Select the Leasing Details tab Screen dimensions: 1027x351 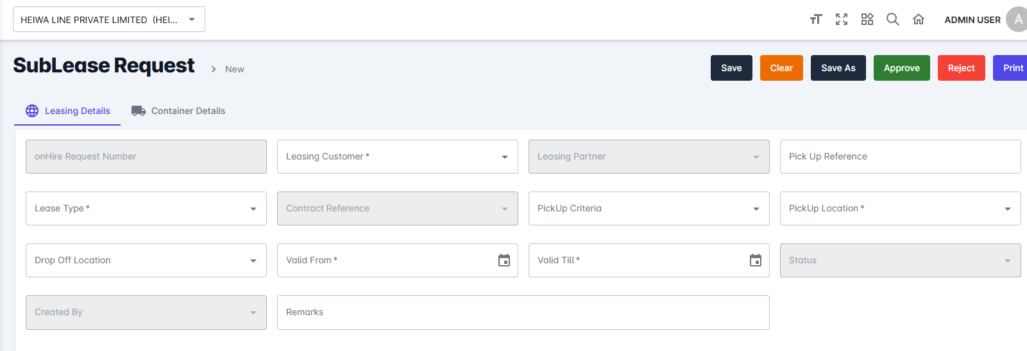click(68, 111)
